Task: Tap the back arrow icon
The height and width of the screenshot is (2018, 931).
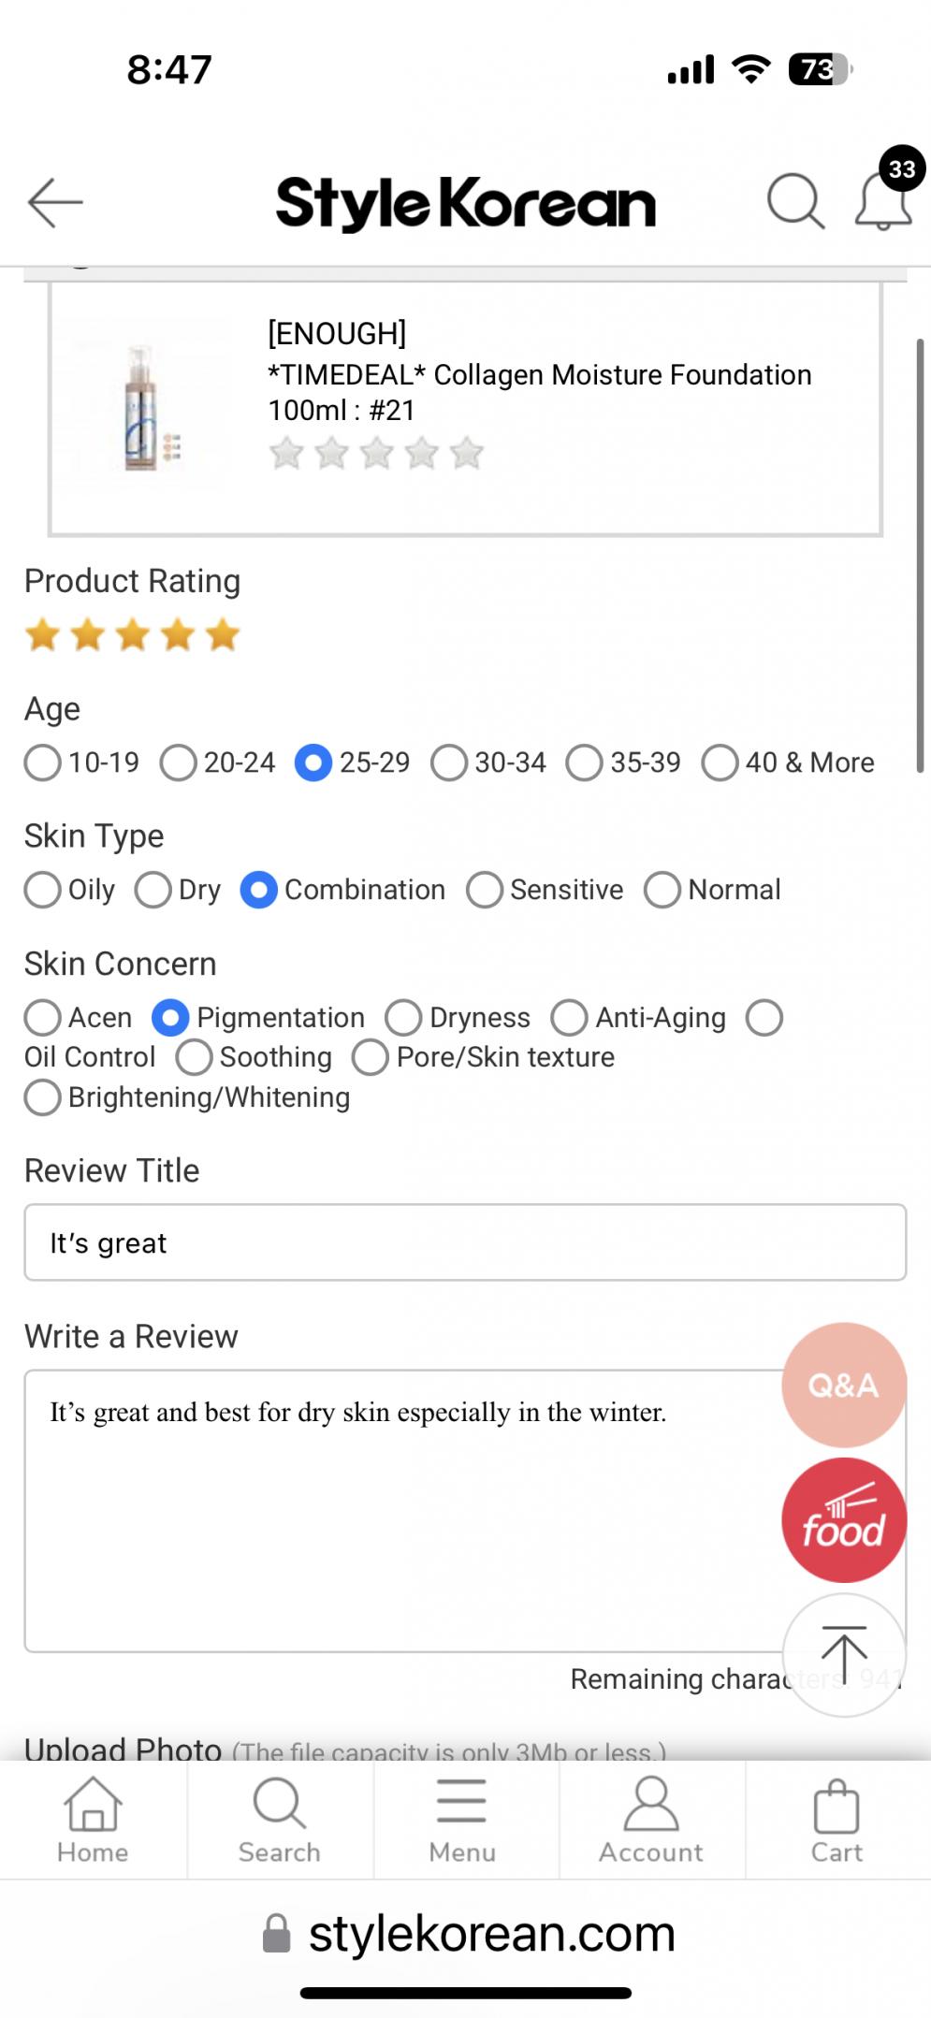Action: pyautogui.click(x=55, y=202)
